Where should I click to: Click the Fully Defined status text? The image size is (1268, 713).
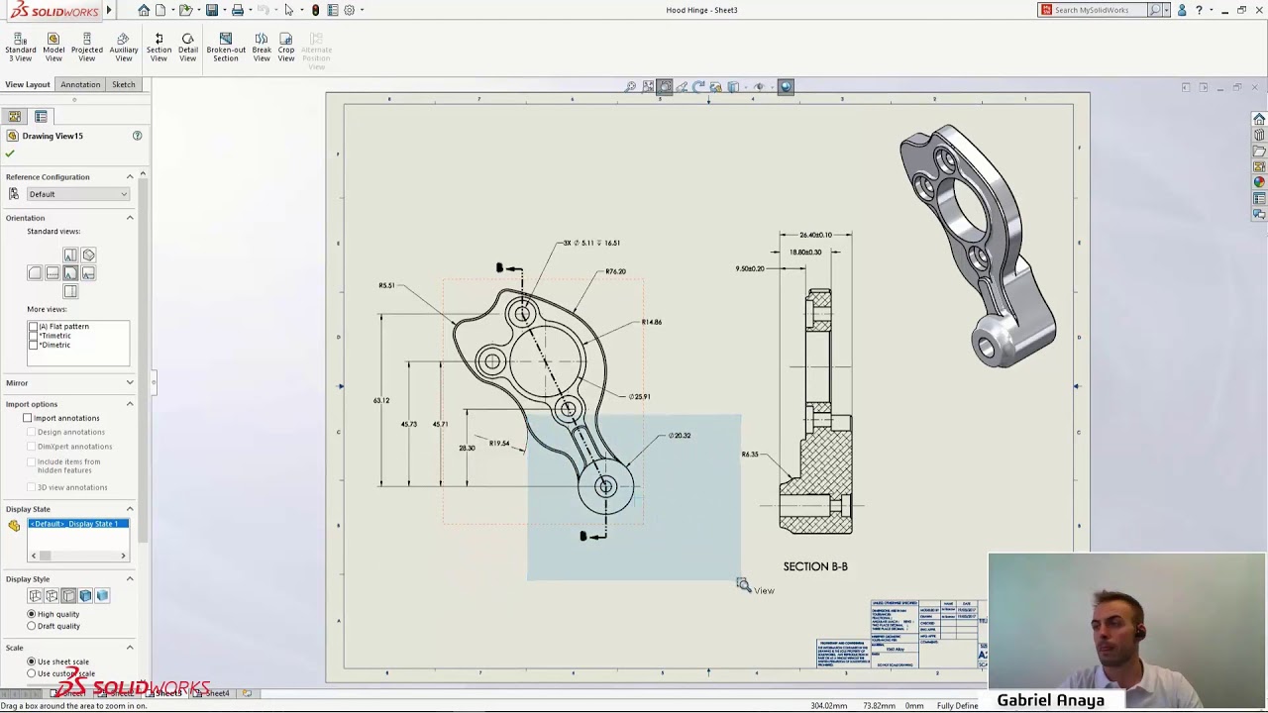pos(957,706)
